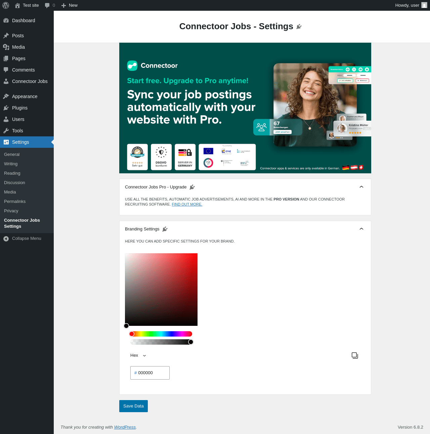Open the Howdy, user account menu
Screen dimensions: 430x434
411,5
